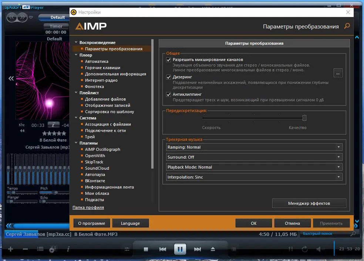Toggle the 'Дизеринг' checkbox

pyautogui.click(x=169, y=77)
